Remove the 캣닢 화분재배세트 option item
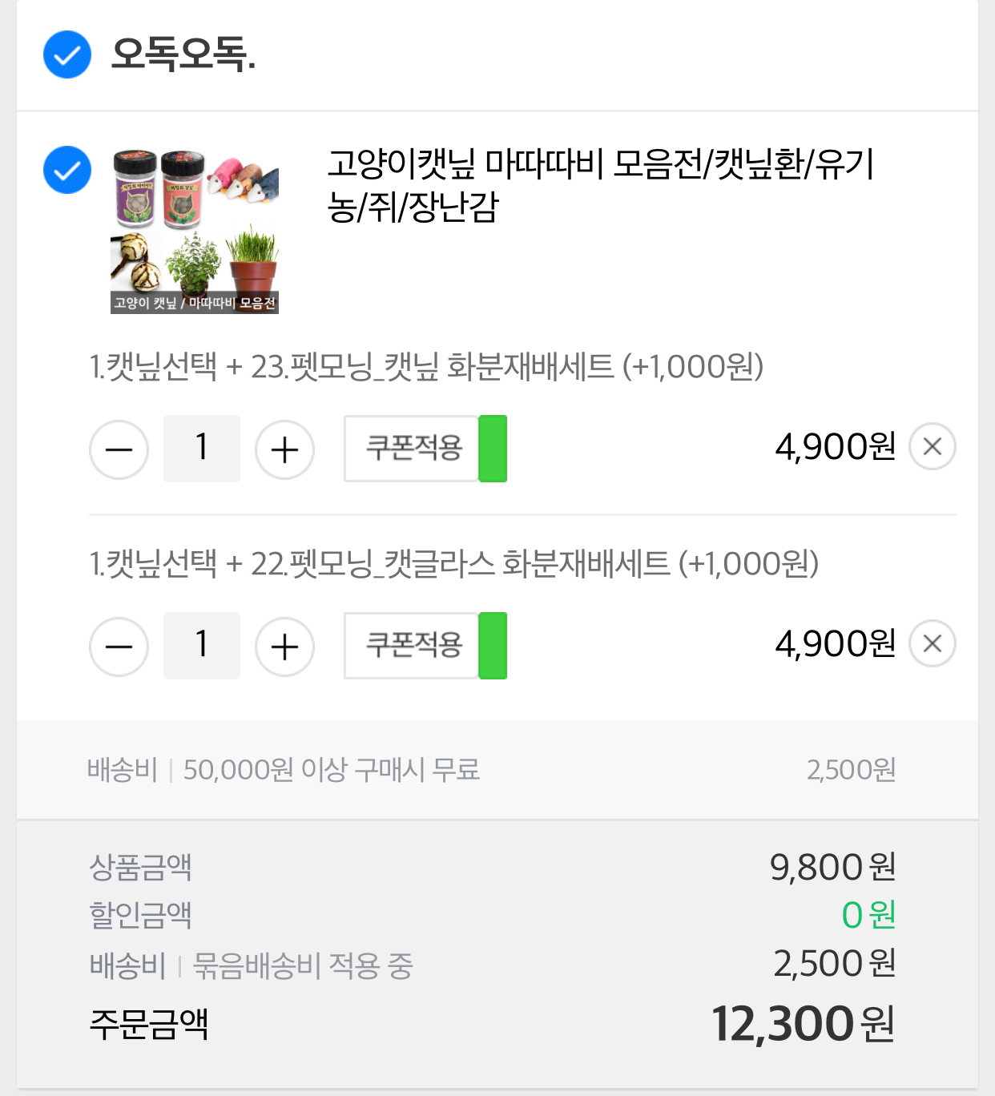 click(x=932, y=447)
